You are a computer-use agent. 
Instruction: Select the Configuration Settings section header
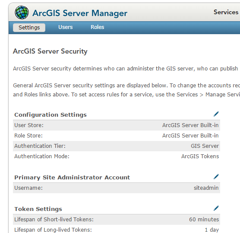[51, 115]
